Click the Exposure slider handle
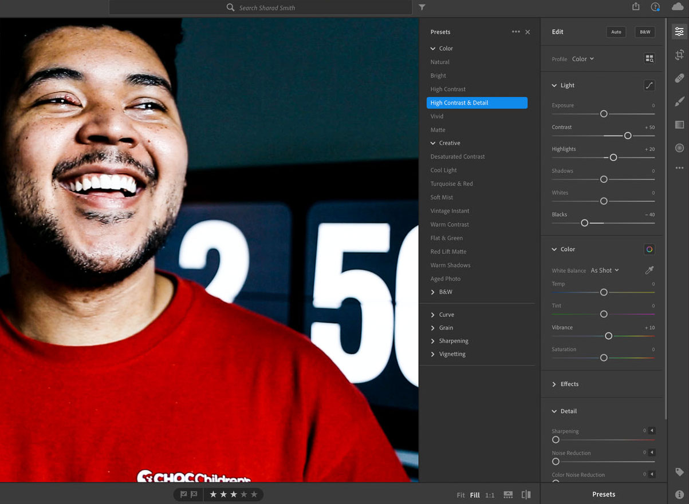The height and width of the screenshot is (504, 689). pos(604,114)
